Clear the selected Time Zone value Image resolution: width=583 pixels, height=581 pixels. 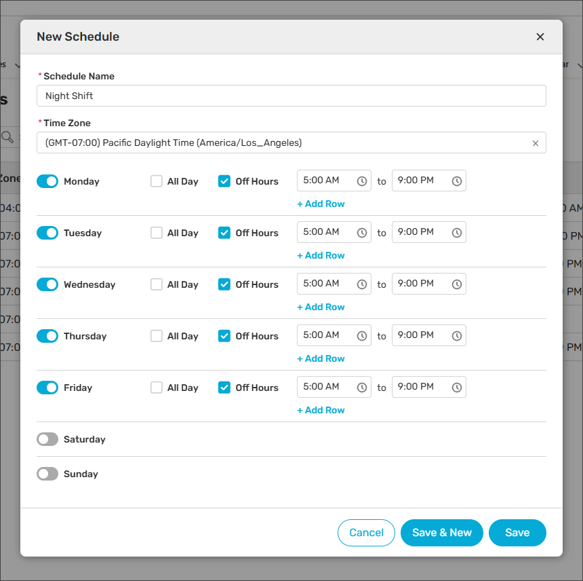535,143
